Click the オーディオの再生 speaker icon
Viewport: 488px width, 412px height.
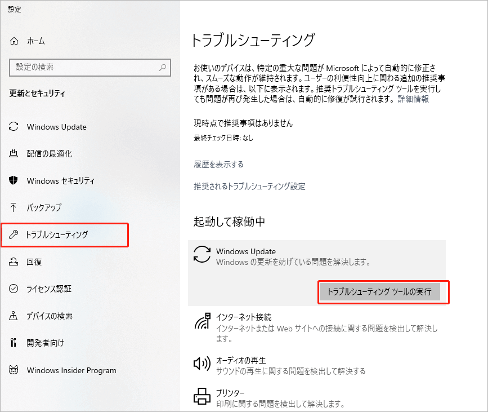[x=202, y=363]
